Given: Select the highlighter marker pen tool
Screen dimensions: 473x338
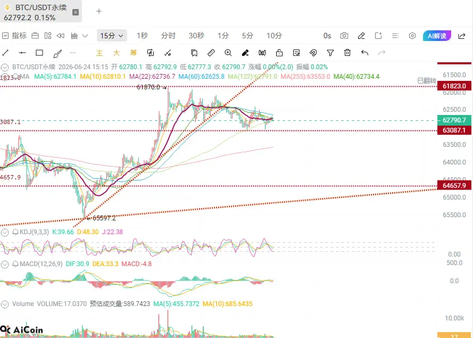Looking at the screenshot, I should point(245,53).
